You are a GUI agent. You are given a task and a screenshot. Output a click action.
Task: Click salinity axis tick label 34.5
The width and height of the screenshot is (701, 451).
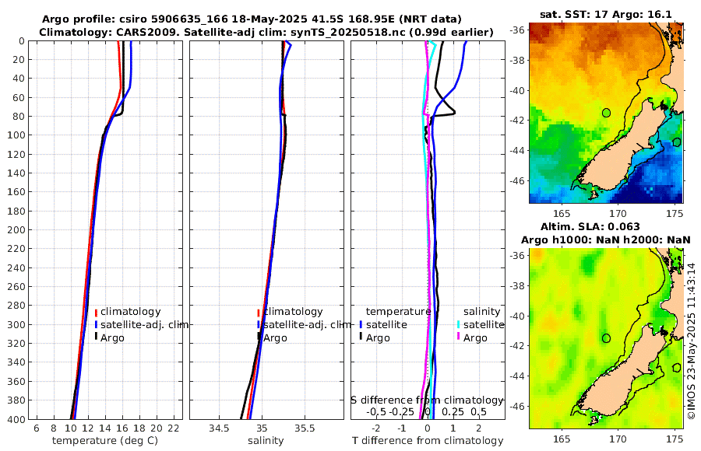(219, 428)
